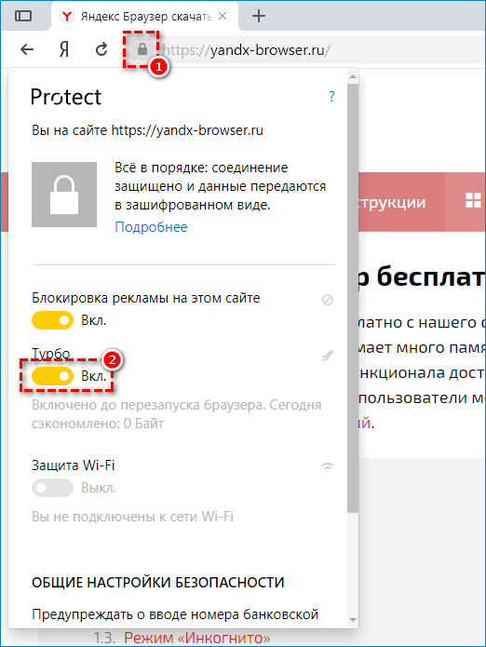Click the Turbo rocket icon
The height and width of the screenshot is (647, 486).
(328, 356)
